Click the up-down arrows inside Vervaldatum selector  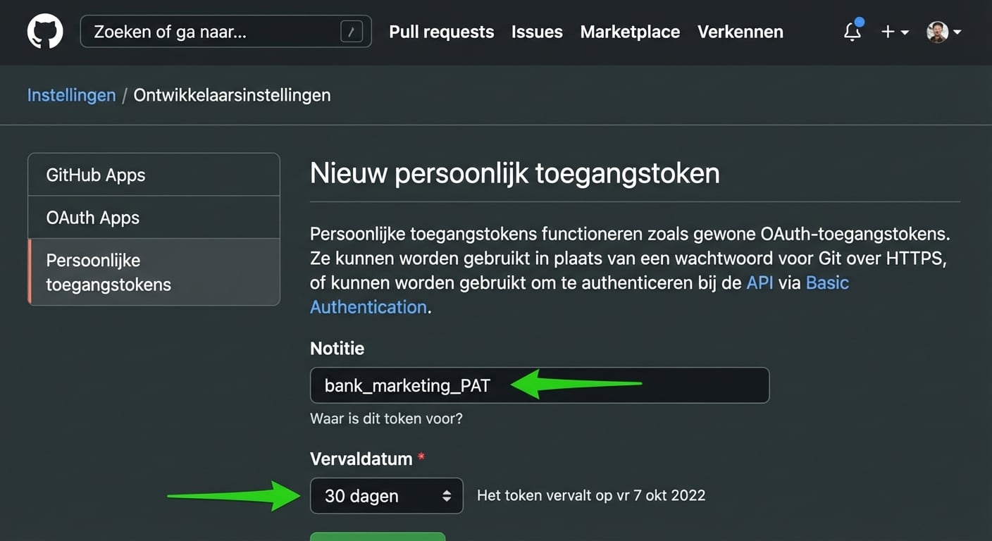pyautogui.click(x=445, y=496)
